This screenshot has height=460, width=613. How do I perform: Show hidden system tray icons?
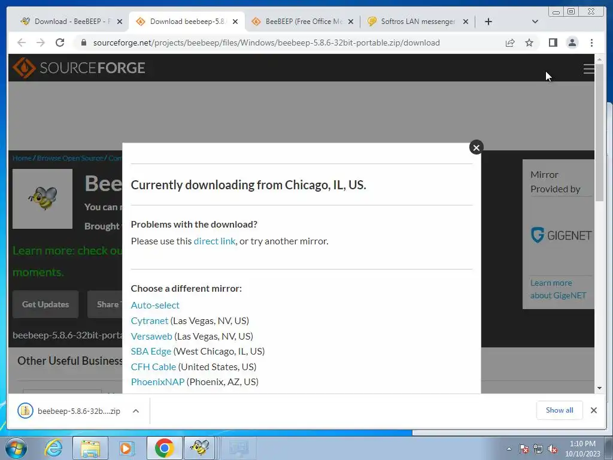coord(509,449)
